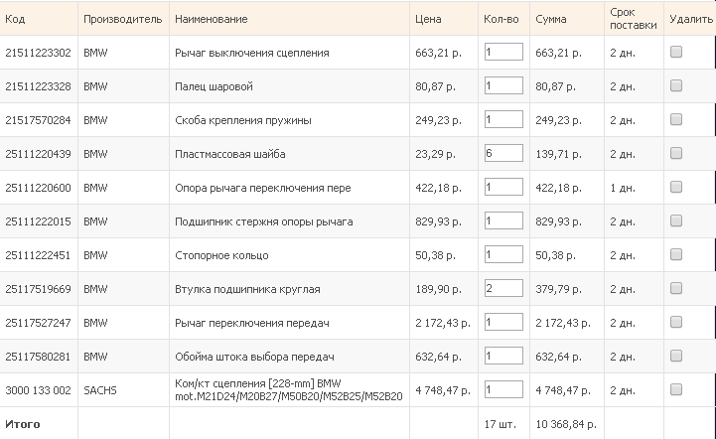Check delete box for Пластмассовая шайба
This screenshot has width=716, height=439.
point(676,154)
